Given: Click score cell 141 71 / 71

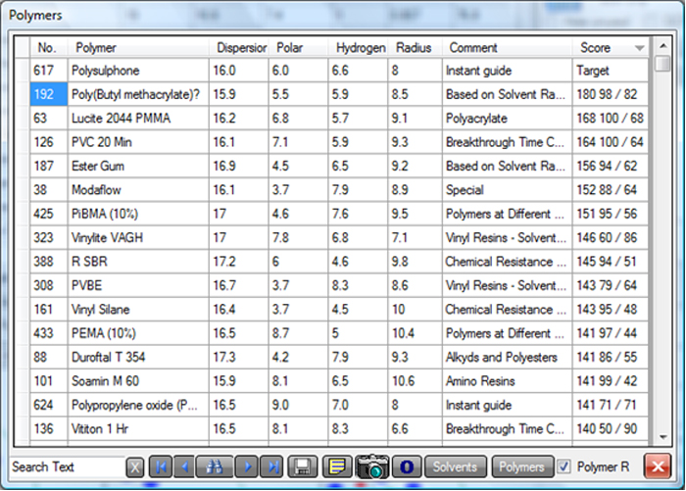Looking at the screenshot, I should (x=610, y=405).
